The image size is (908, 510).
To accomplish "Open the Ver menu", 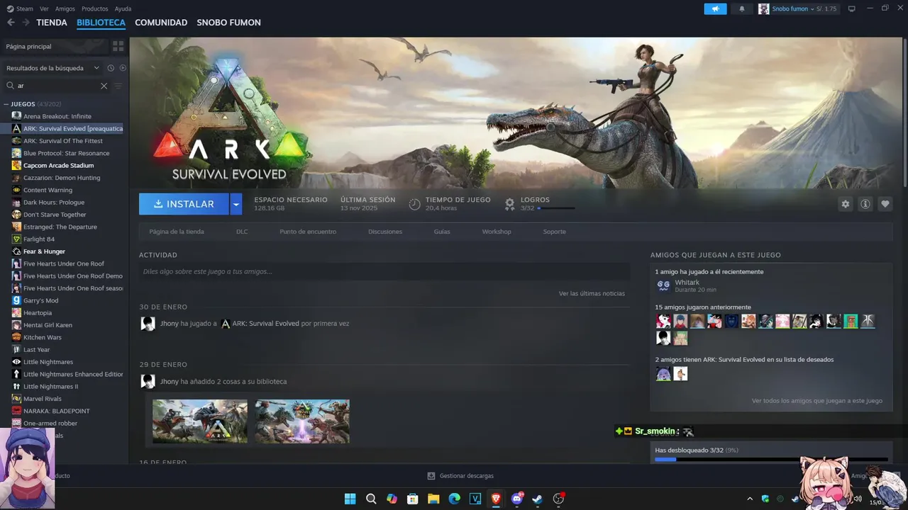I will tap(44, 8).
